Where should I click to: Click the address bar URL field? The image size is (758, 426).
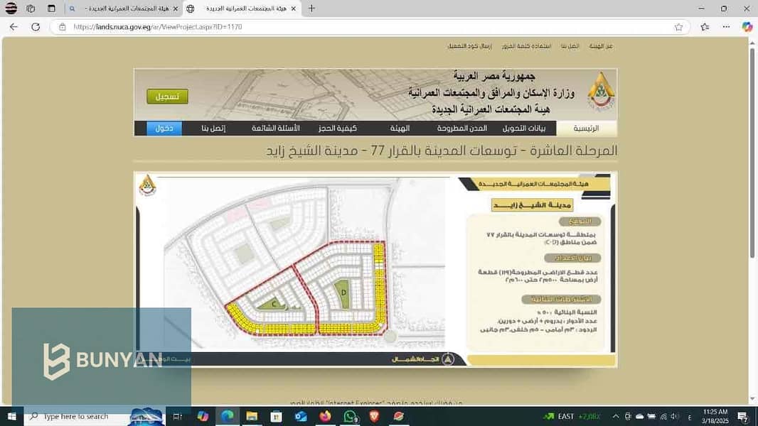(x=368, y=27)
